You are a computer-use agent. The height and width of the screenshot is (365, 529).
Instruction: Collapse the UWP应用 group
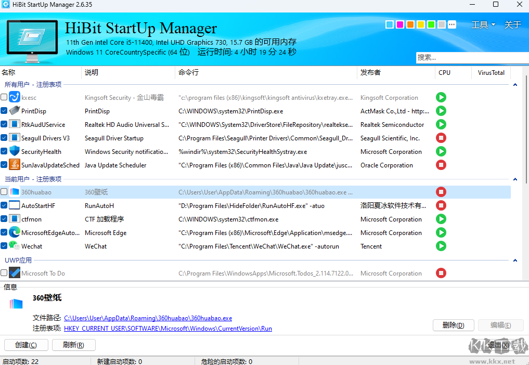pyautogui.click(x=515, y=260)
